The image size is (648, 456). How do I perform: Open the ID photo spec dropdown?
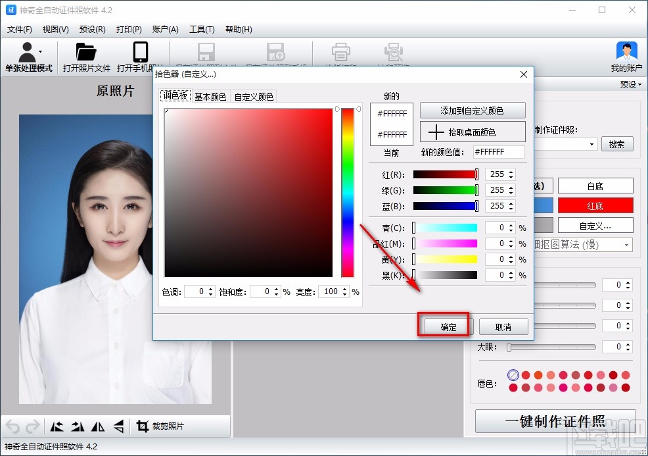tap(591, 144)
